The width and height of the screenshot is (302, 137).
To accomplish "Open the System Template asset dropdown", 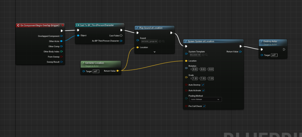I will (195, 55).
